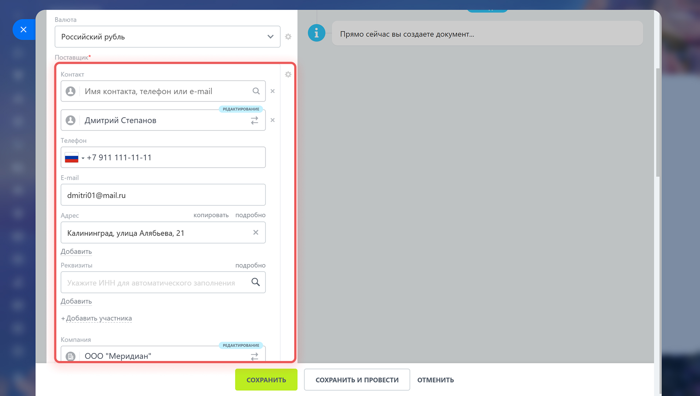Remove the empty contact search row
The height and width of the screenshot is (396, 700).
click(272, 91)
